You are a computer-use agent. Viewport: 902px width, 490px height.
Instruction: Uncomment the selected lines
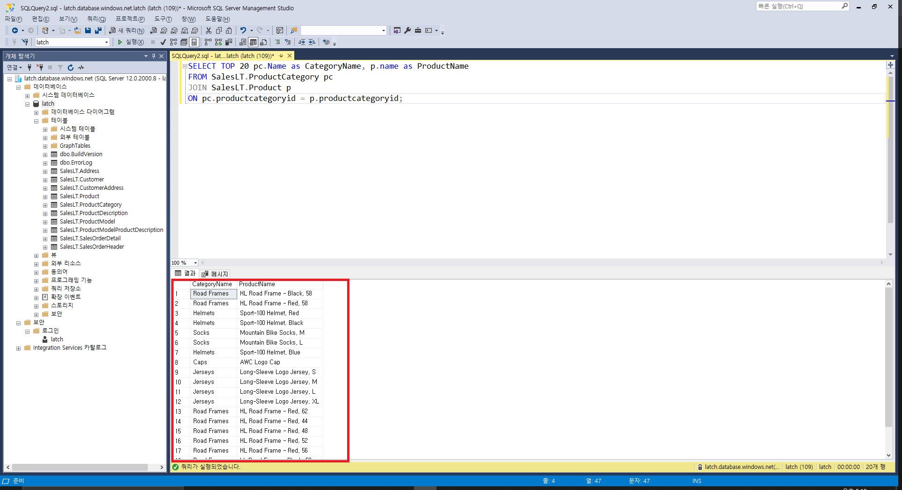click(x=288, y=42)
